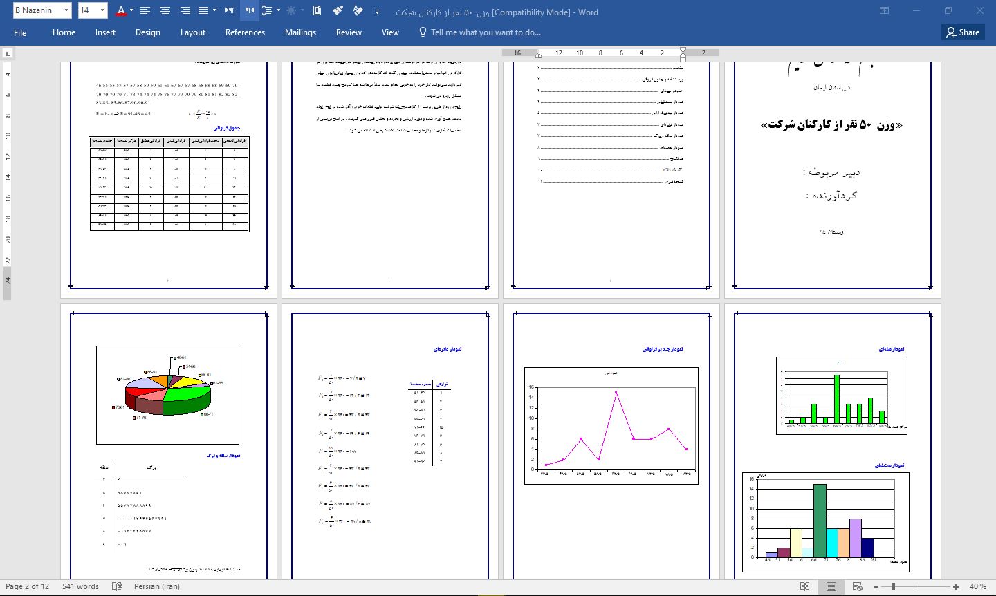Click the Share button

(x=963, y=32)
